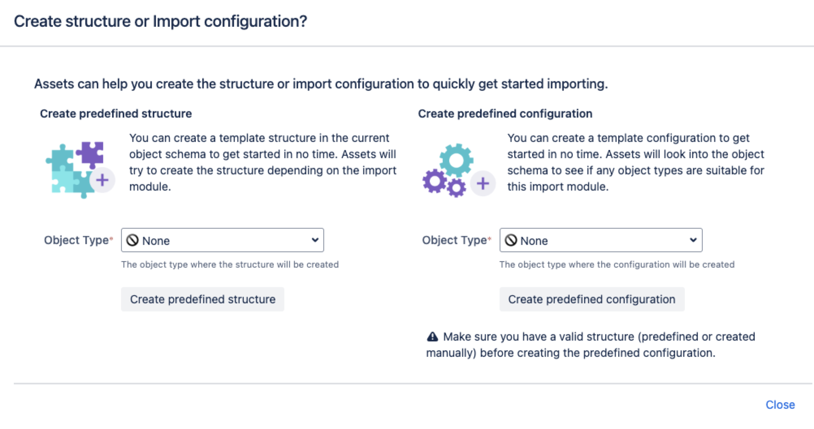Click chevron arrow of structure Object Type select

click(315, 240)
